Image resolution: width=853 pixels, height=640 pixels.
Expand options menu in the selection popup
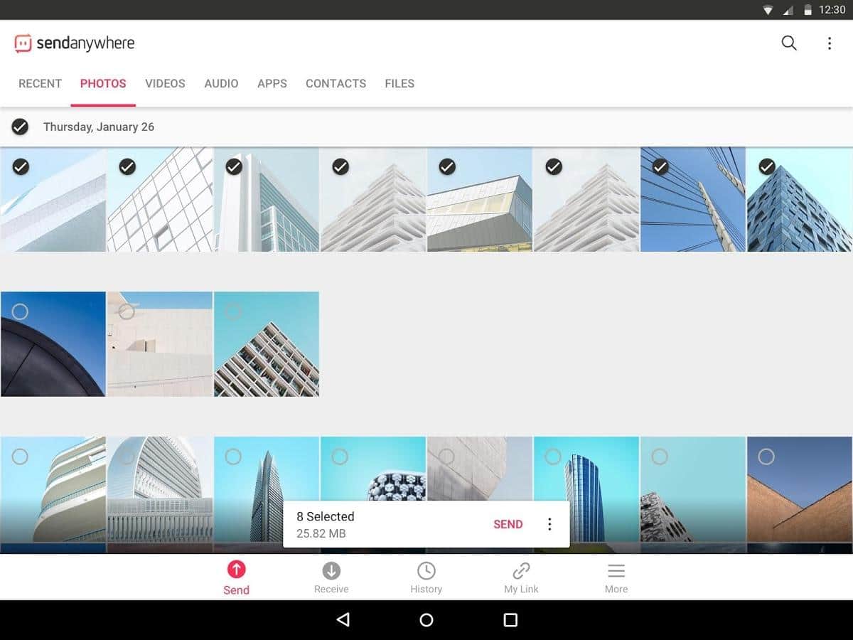[x=549, y=524]
